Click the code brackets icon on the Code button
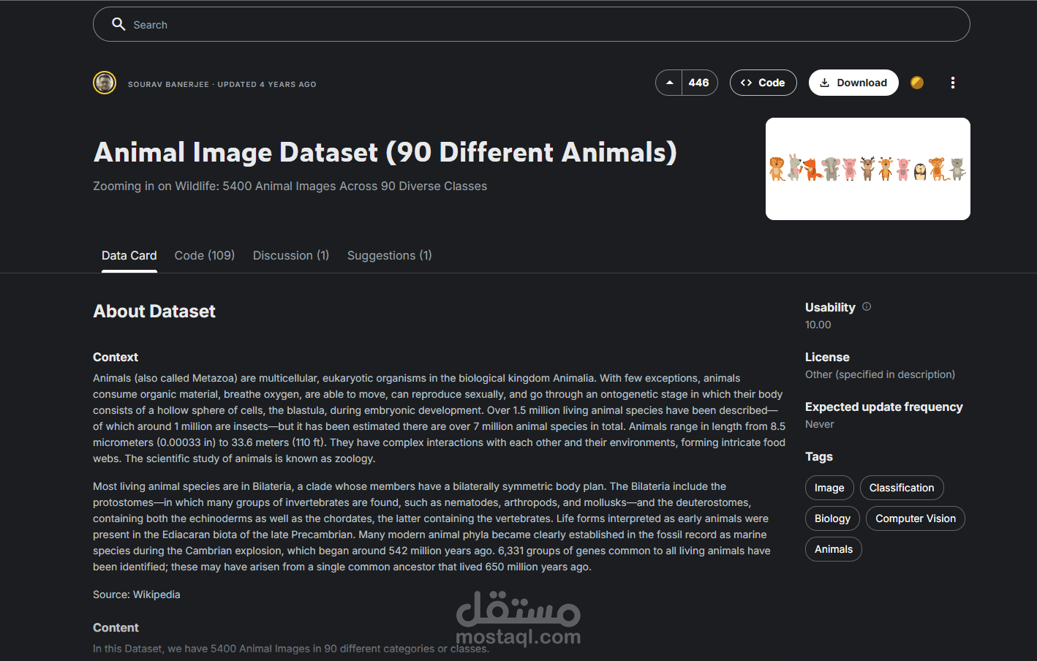Viewport: 1037px width, 661px height. (747, 83)
